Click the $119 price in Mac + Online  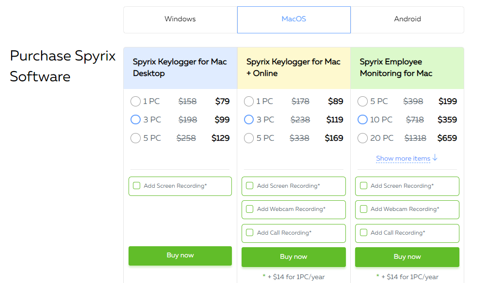click(x=335, y=120)
